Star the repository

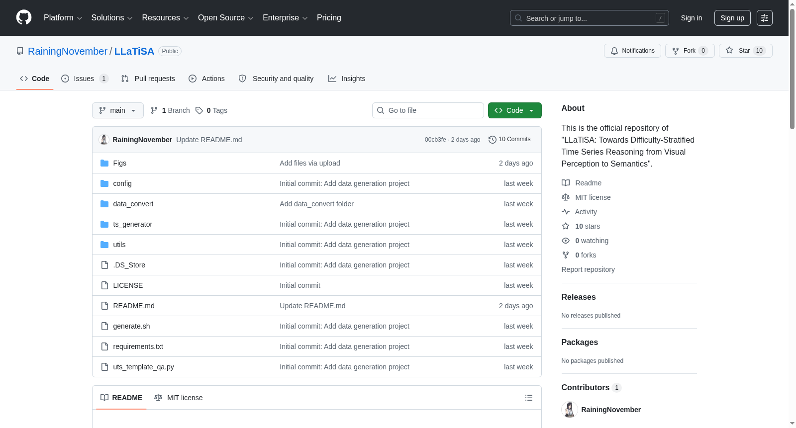(745, 51)
